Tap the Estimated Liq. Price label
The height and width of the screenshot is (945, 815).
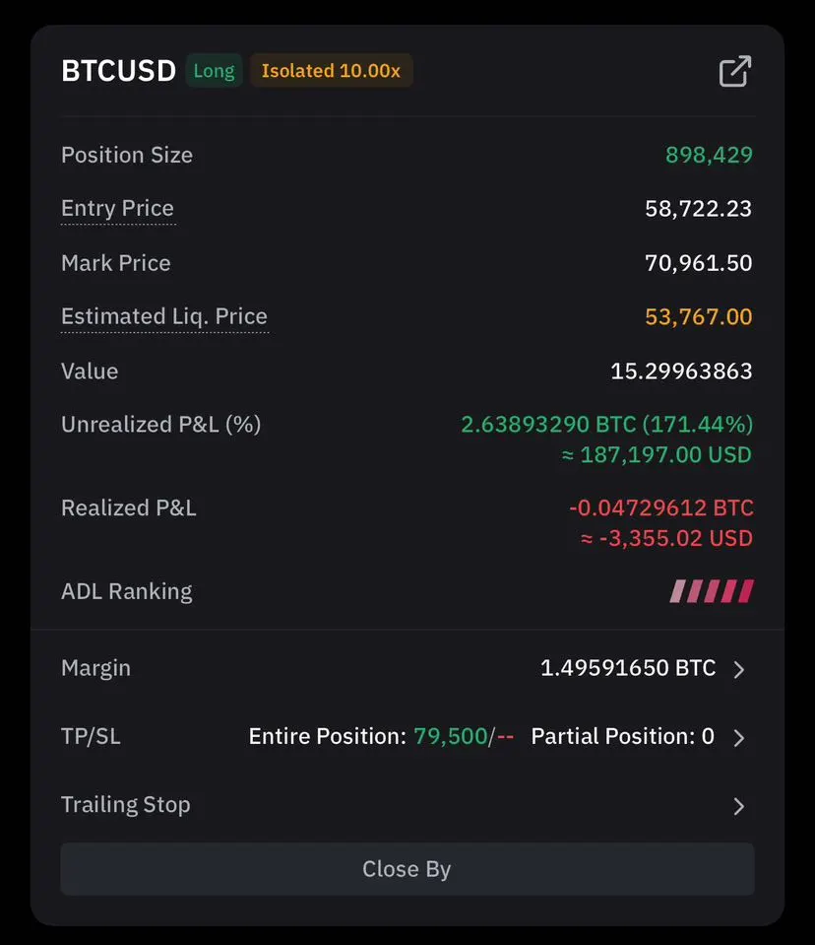click(x=164, y=316)
